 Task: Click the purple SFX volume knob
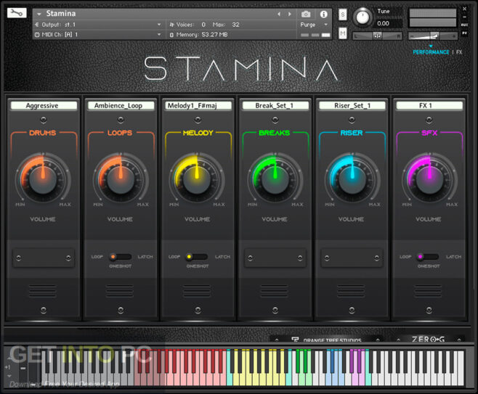point(429,180)
